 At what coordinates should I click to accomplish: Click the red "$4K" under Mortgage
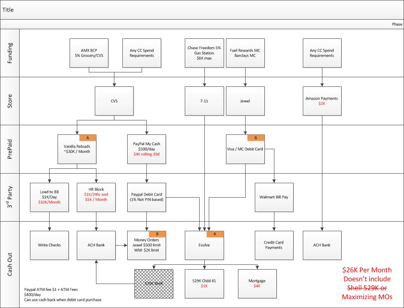tap(257, 286)
